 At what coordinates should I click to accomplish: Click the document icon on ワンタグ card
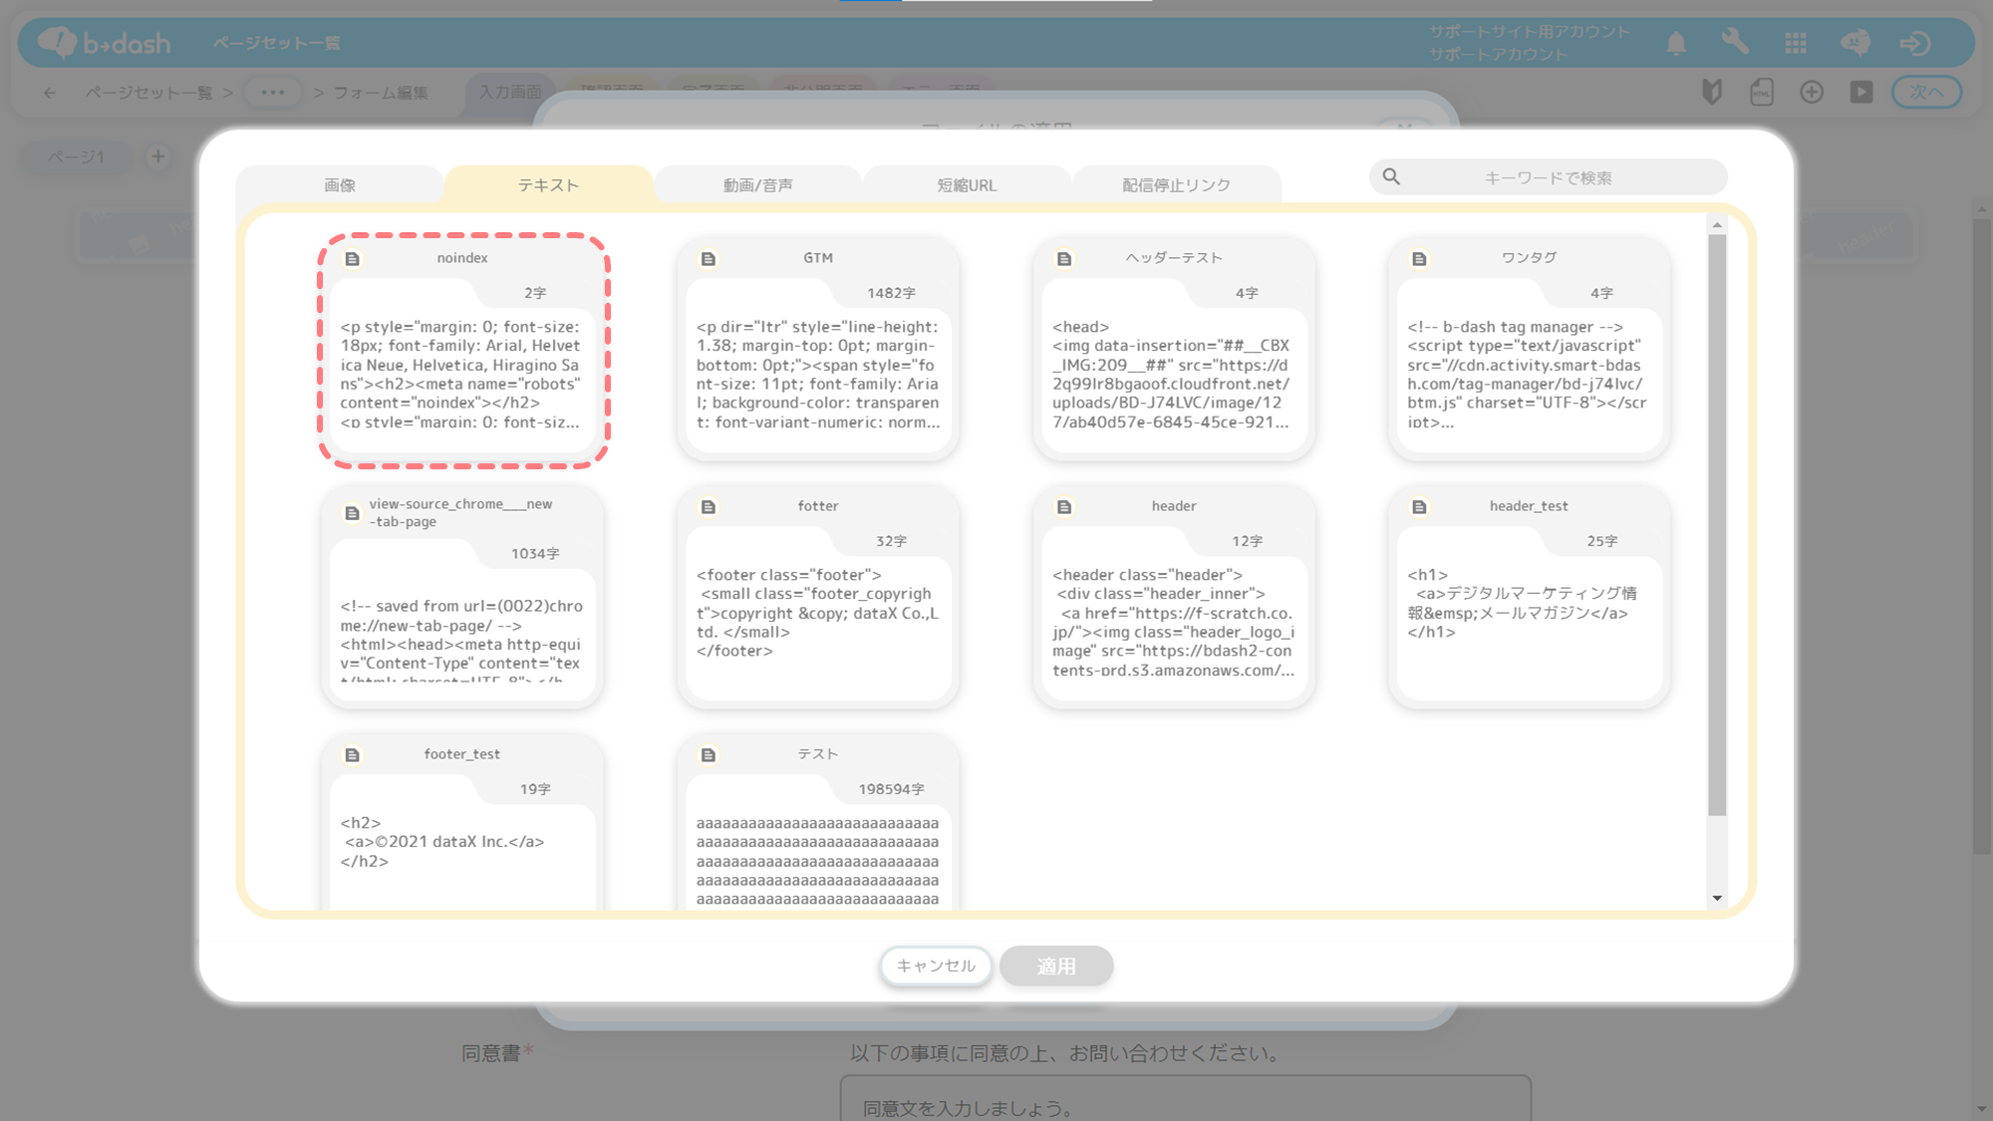[1419, 259]
